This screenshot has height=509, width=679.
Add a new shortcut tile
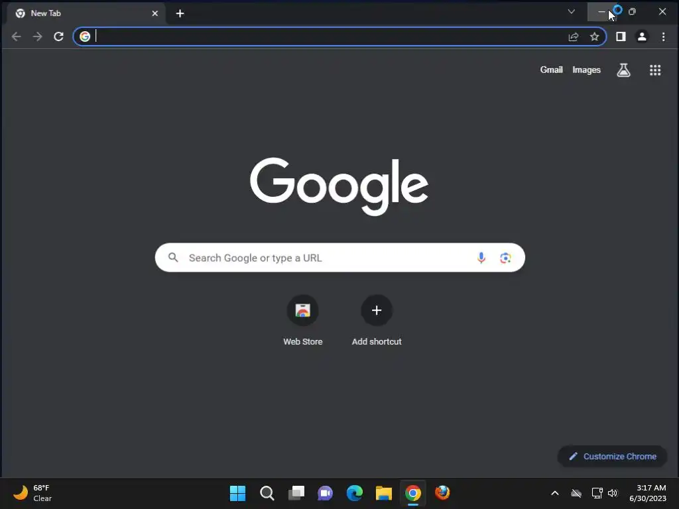377,320
